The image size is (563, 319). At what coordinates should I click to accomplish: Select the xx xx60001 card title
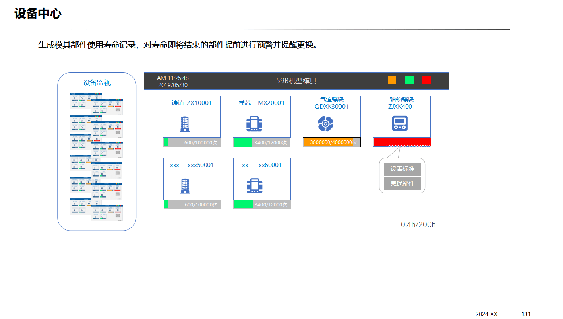coord(262,165)
